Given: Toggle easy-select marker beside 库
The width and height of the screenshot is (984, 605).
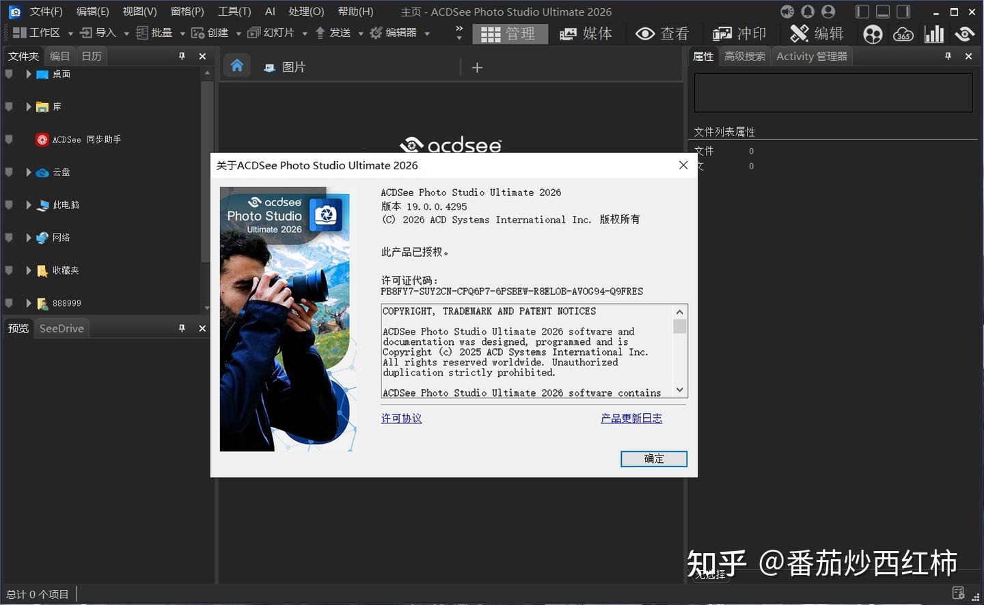Looking at the screenshot, I should (x=9, y=107).
